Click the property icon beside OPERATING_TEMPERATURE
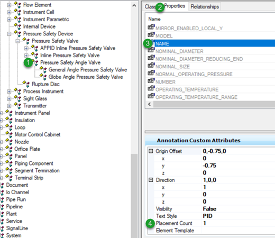 tap(151, 88)
